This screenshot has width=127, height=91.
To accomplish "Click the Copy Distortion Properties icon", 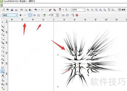I will tap(73, 15).
